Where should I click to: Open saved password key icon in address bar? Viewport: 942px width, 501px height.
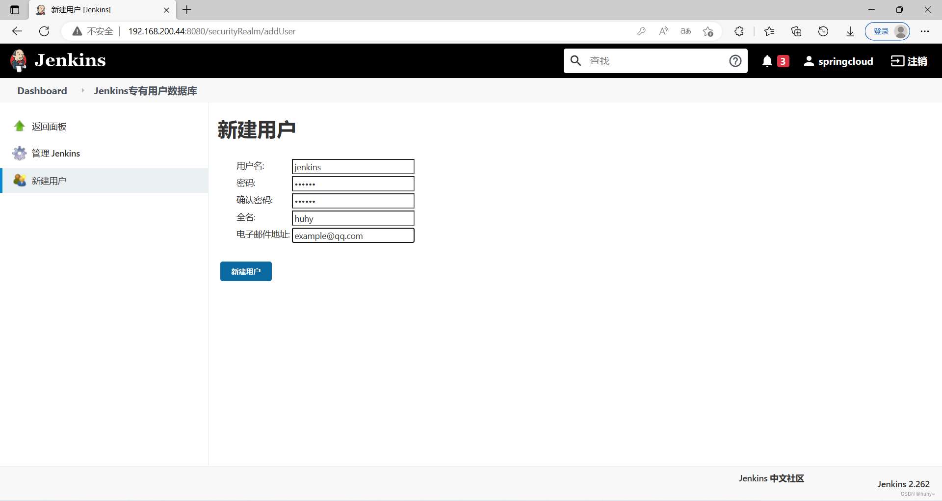pyautogui.click(x=641, y=31)
